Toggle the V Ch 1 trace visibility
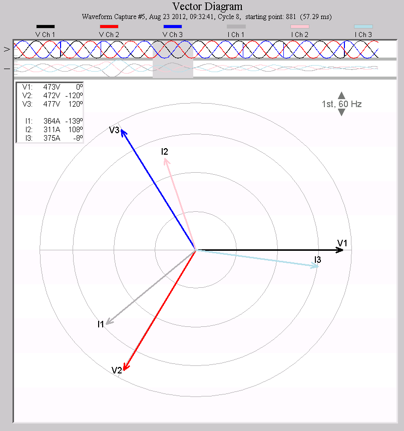 pyautogui.click(x=45, y=26)
